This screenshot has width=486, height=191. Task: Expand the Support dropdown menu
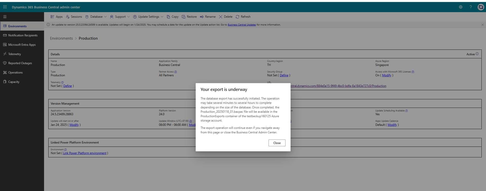[120, 17]
